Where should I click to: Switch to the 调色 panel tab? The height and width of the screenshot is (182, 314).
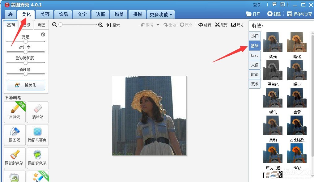coord(41,24)
